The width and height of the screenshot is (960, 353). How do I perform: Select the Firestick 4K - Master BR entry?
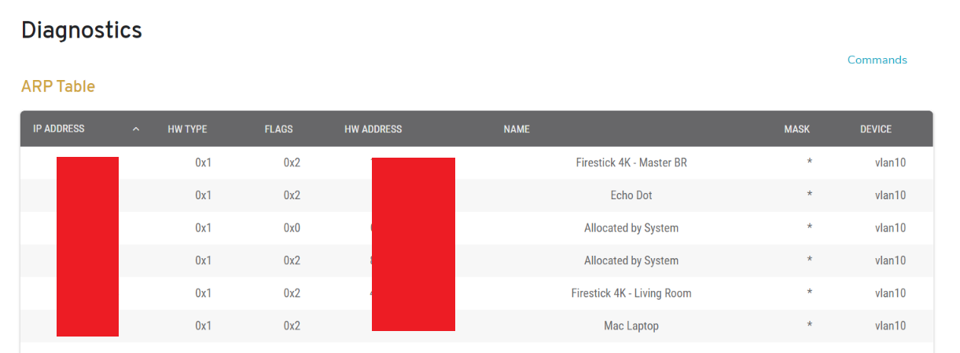tap(631, 163)
